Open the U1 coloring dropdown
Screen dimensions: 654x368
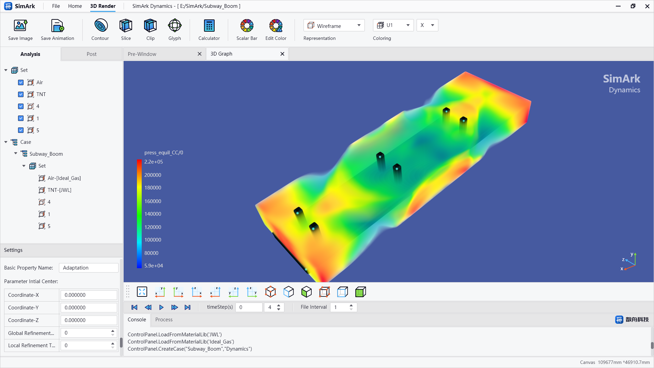pyautogui.click(x=393, y=26)
